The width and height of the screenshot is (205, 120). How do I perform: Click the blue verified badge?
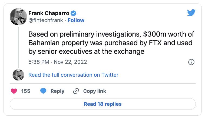coord(73,13)
